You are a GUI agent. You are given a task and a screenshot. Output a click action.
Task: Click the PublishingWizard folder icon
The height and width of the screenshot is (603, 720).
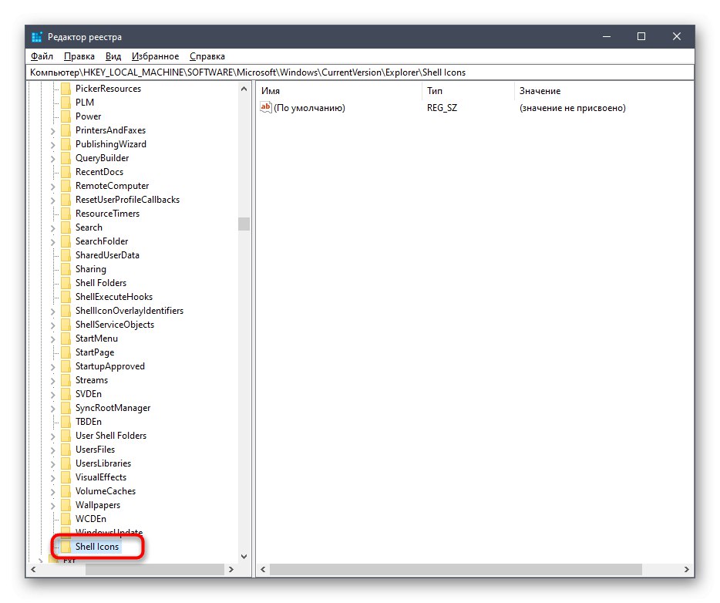pos(66,143)
